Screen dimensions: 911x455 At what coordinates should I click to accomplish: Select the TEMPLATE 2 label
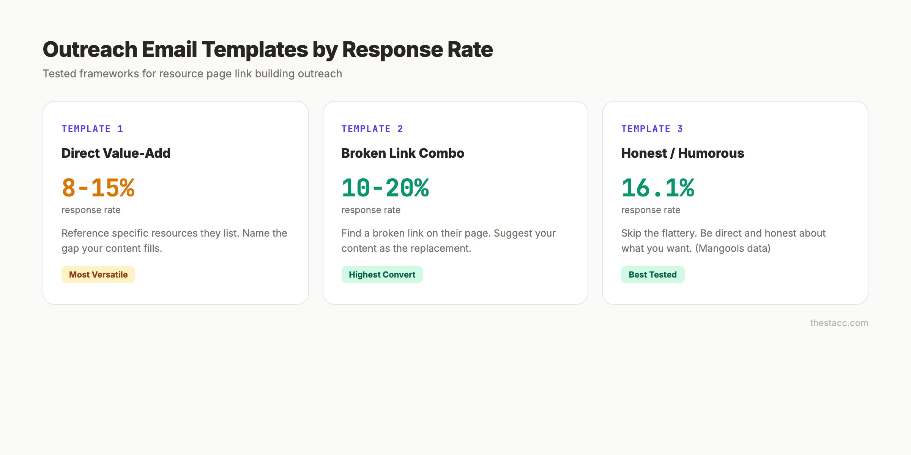[x=372, y=129]
